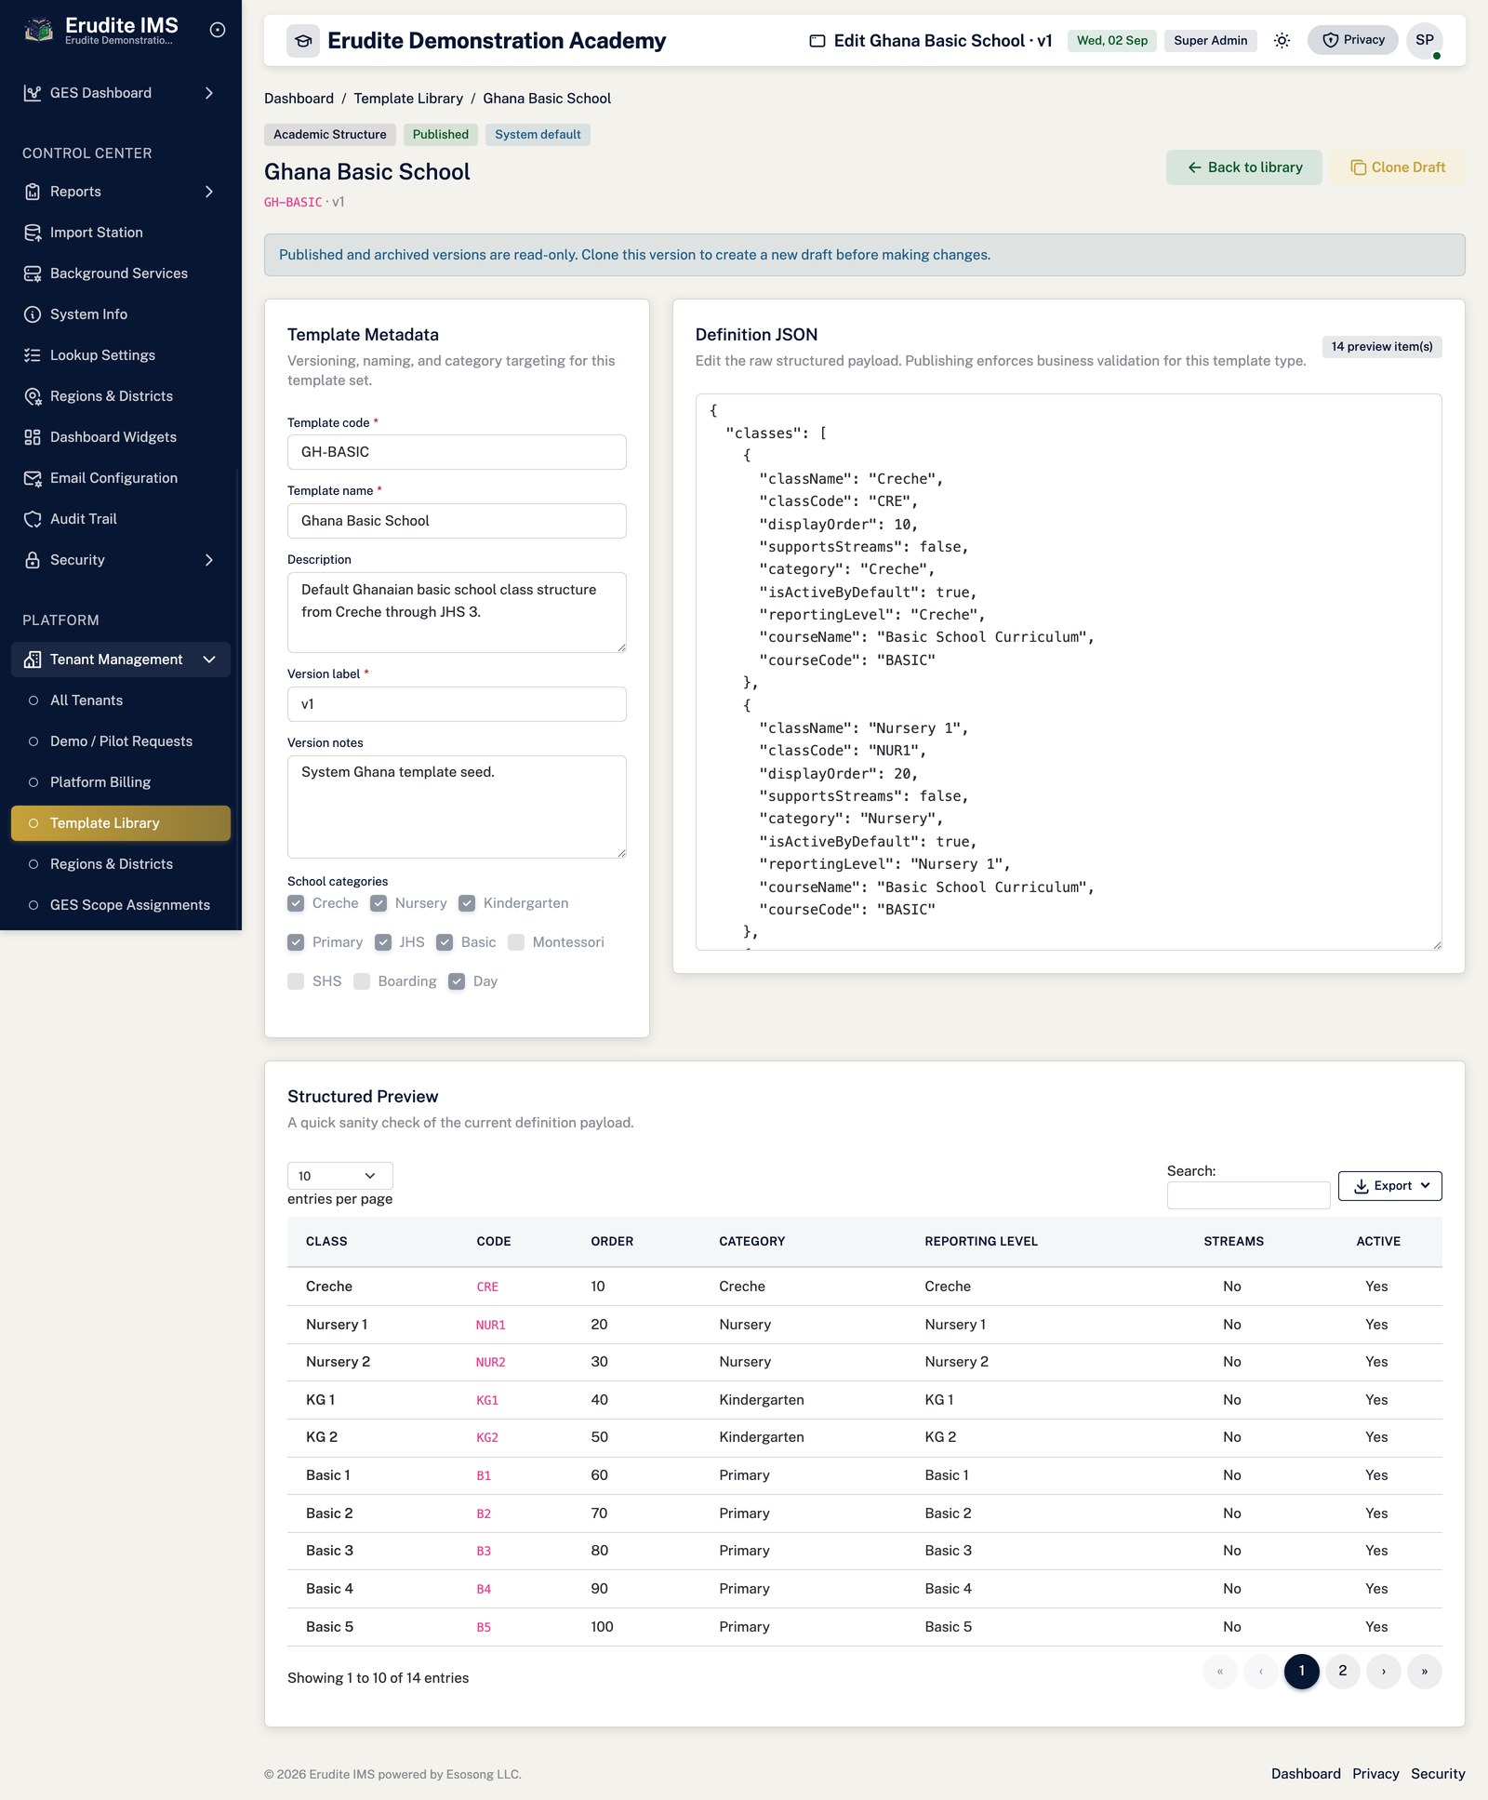
Task: Go to preview page 2
Action: click(1343, 1671)
